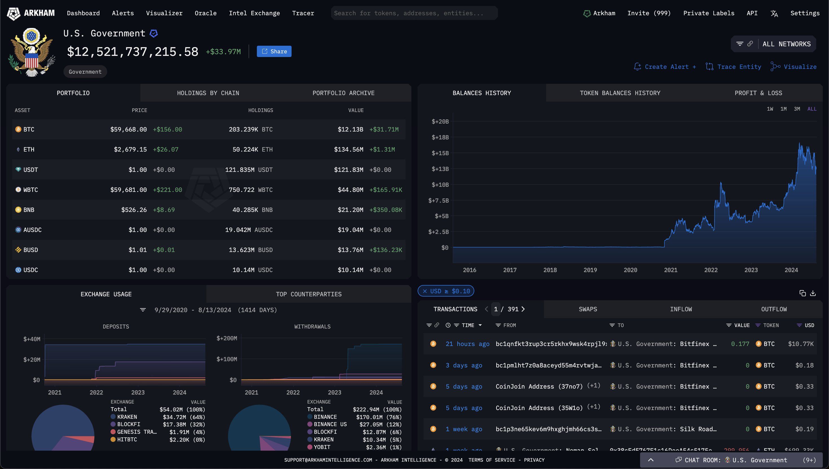The width and height of the screenshot is (829, 469).
Task: Click the U.S. Government eagle seal image
Action: 32,52
